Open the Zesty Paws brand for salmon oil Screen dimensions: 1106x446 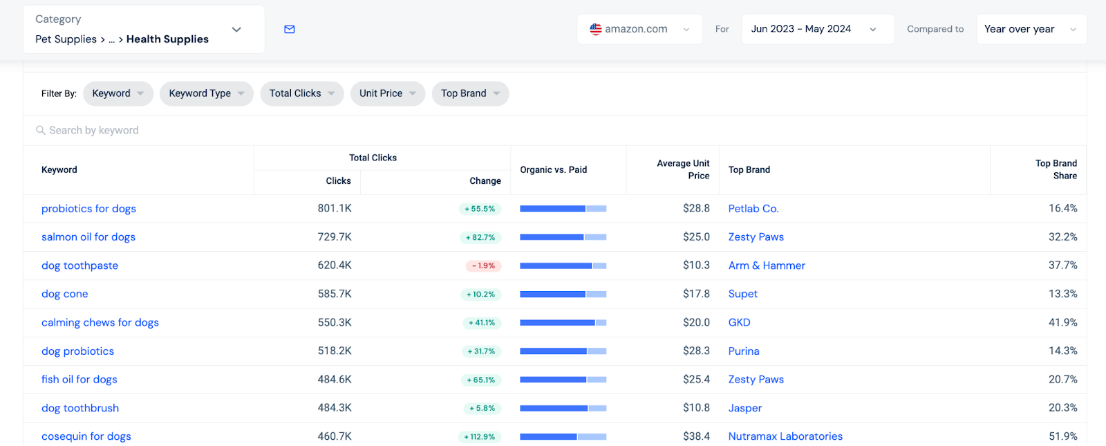click(x=756, y=237)
